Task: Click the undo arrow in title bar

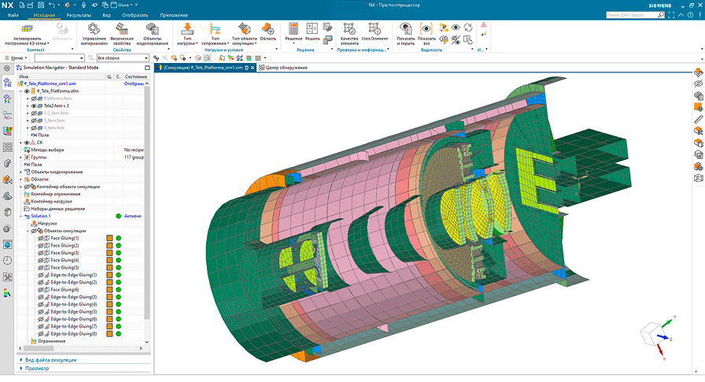Action: coord(51,5)
